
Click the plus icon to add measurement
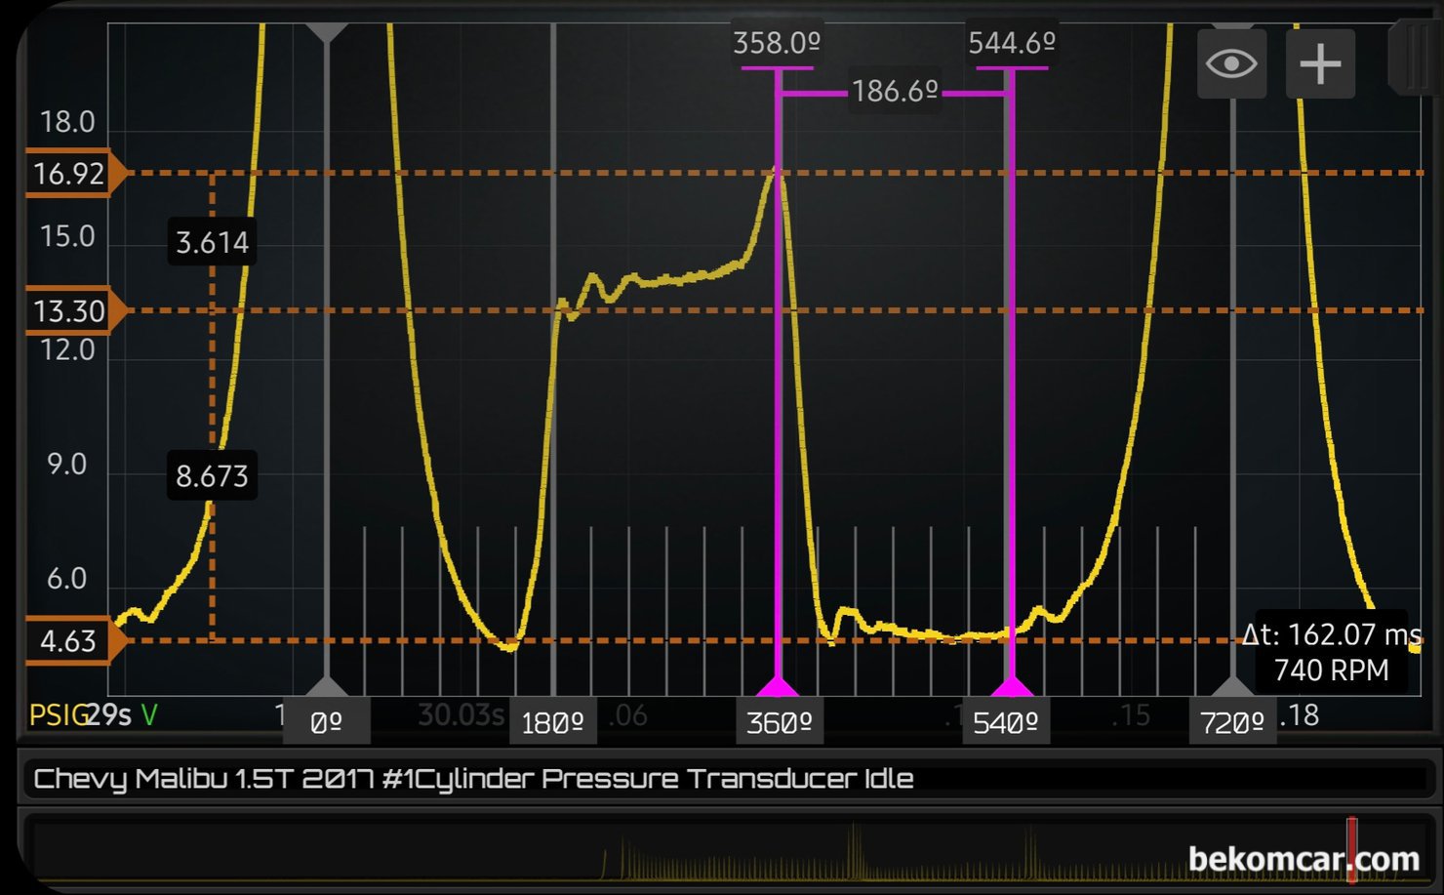1320,64
